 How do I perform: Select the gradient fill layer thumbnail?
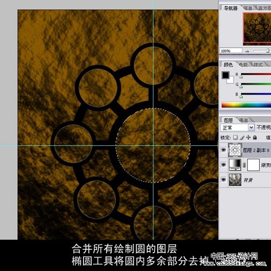click(x=235, y=165)
